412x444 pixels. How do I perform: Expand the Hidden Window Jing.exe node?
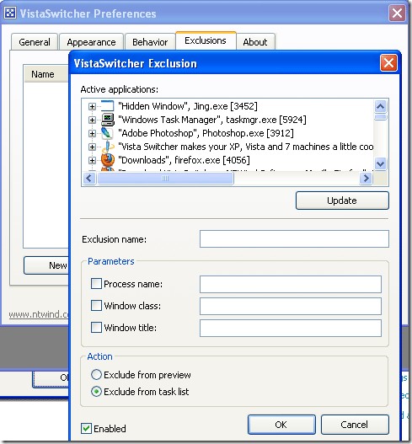click(92, 106)
